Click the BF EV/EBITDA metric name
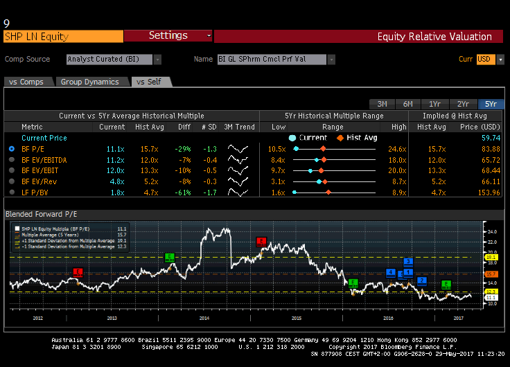This screenshot has height=367, width=510. pos(44,159)
